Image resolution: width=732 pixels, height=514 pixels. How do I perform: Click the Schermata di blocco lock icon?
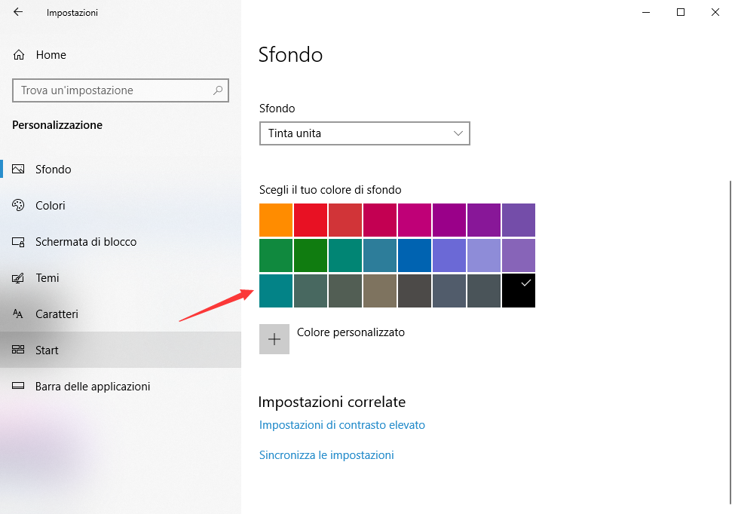[x=18, y=242]
